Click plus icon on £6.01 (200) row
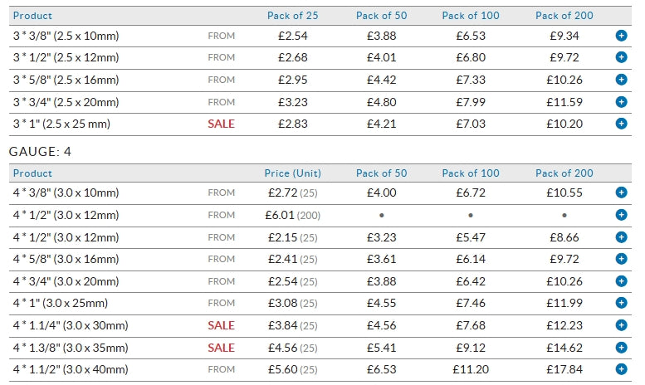Screen dimensions: 645x385 [621, 215]
